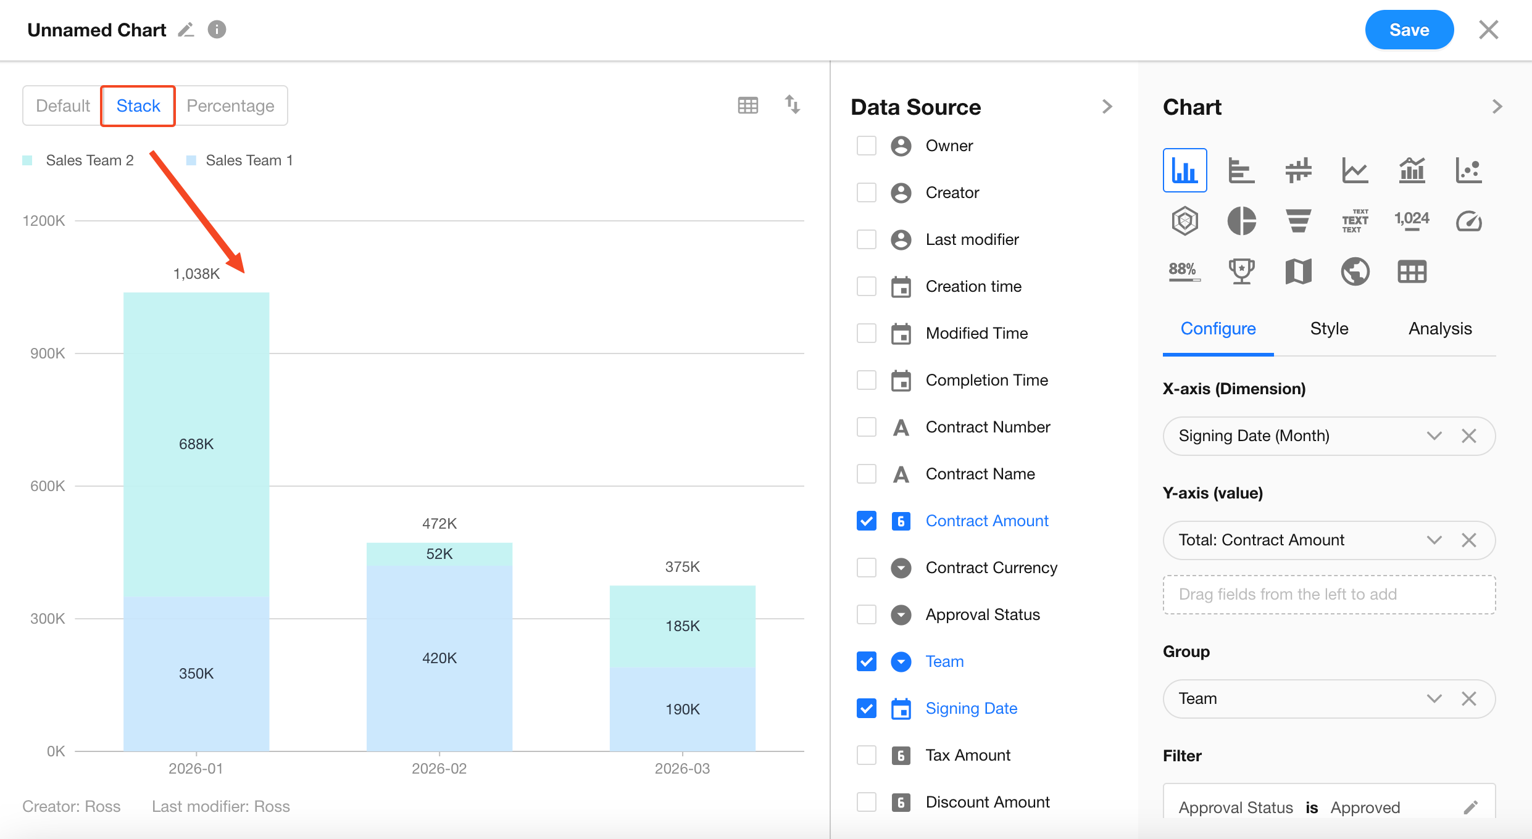Switch to the Style tab
The image size is (1532, 839).
click(x=1329, y=329)
